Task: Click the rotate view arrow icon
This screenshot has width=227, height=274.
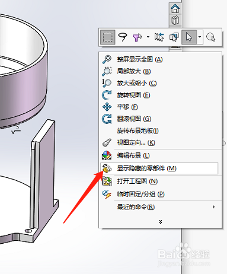Action: tap(107, 95)
